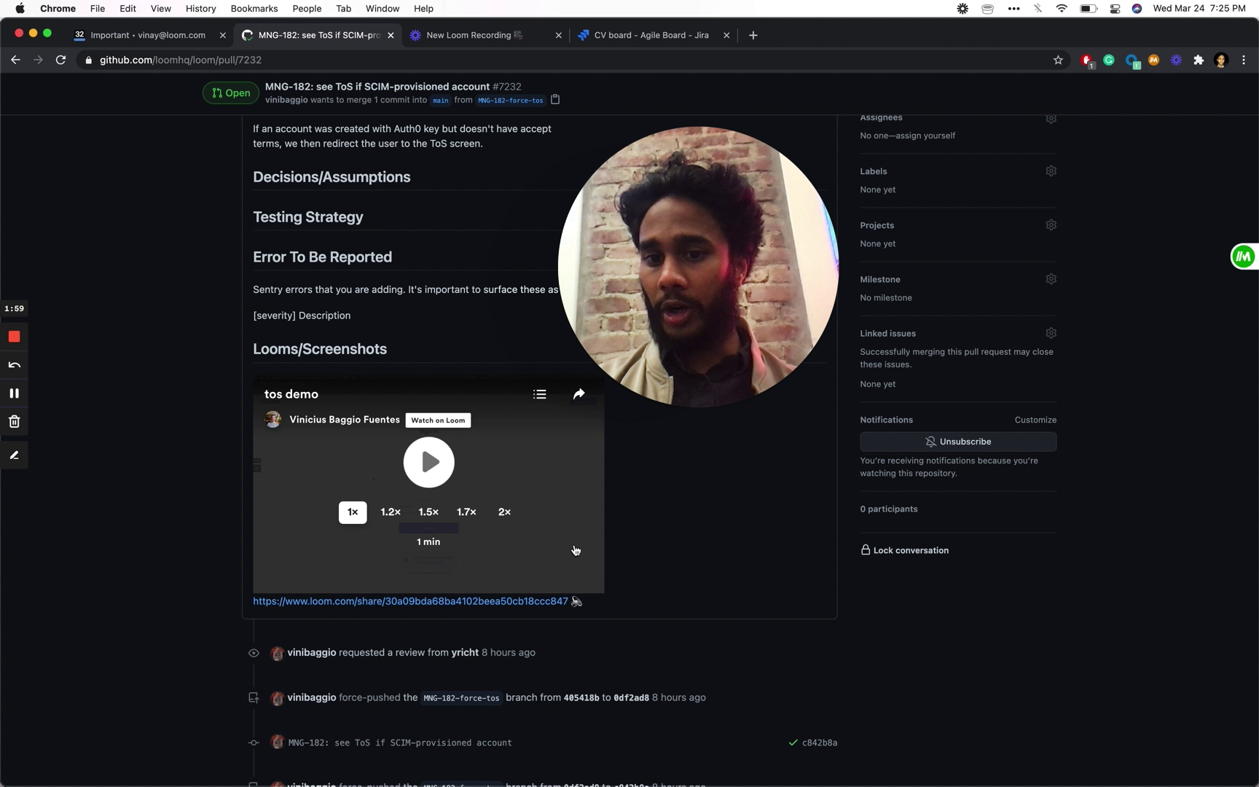Open the loom.com share link
1259x787 pixels.
tap(410, 601)
